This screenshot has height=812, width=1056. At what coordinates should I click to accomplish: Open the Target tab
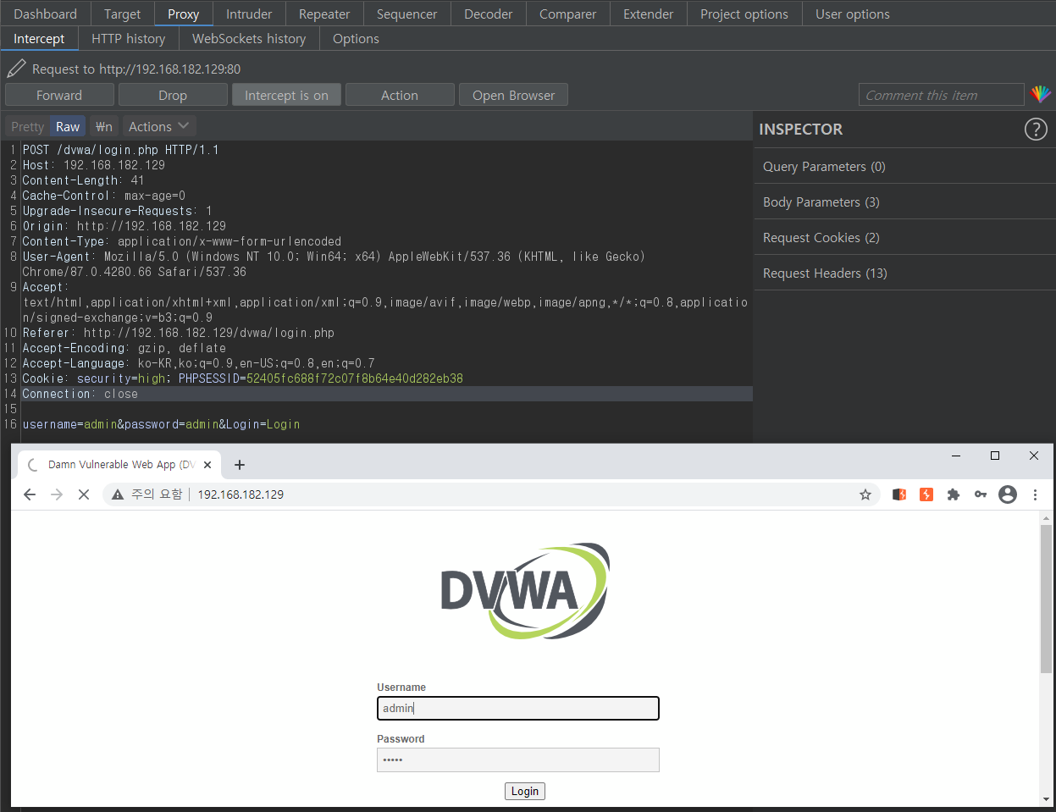coord(122,14)
